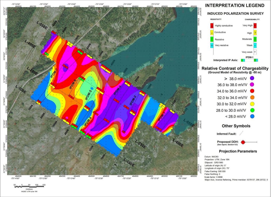Pick the purple > 38.0 mV/V swatch

(x=252, y=78)
